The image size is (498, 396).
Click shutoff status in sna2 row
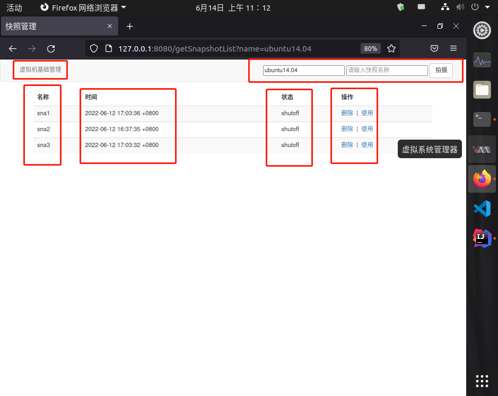pos(290,129)
